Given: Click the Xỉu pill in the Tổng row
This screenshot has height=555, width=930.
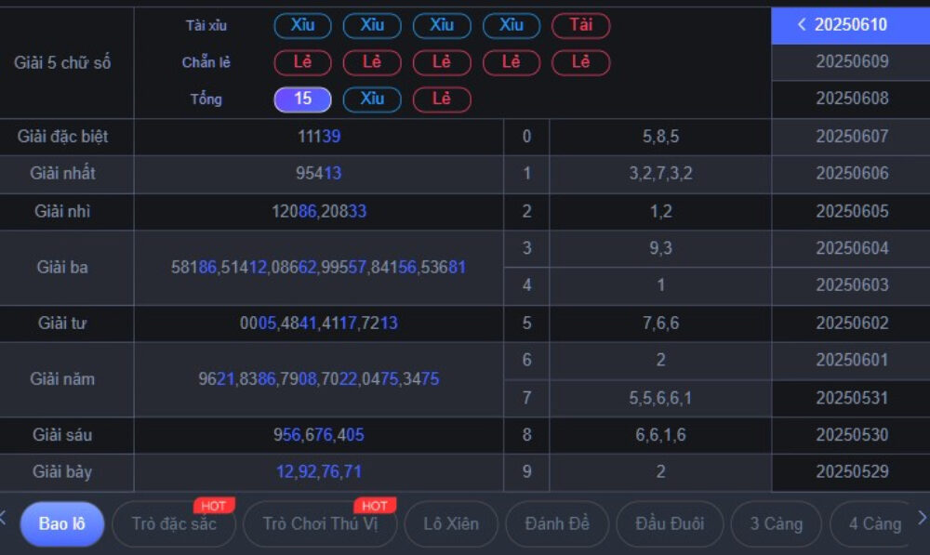Looking at the screenshot, I should pos(372,99).
